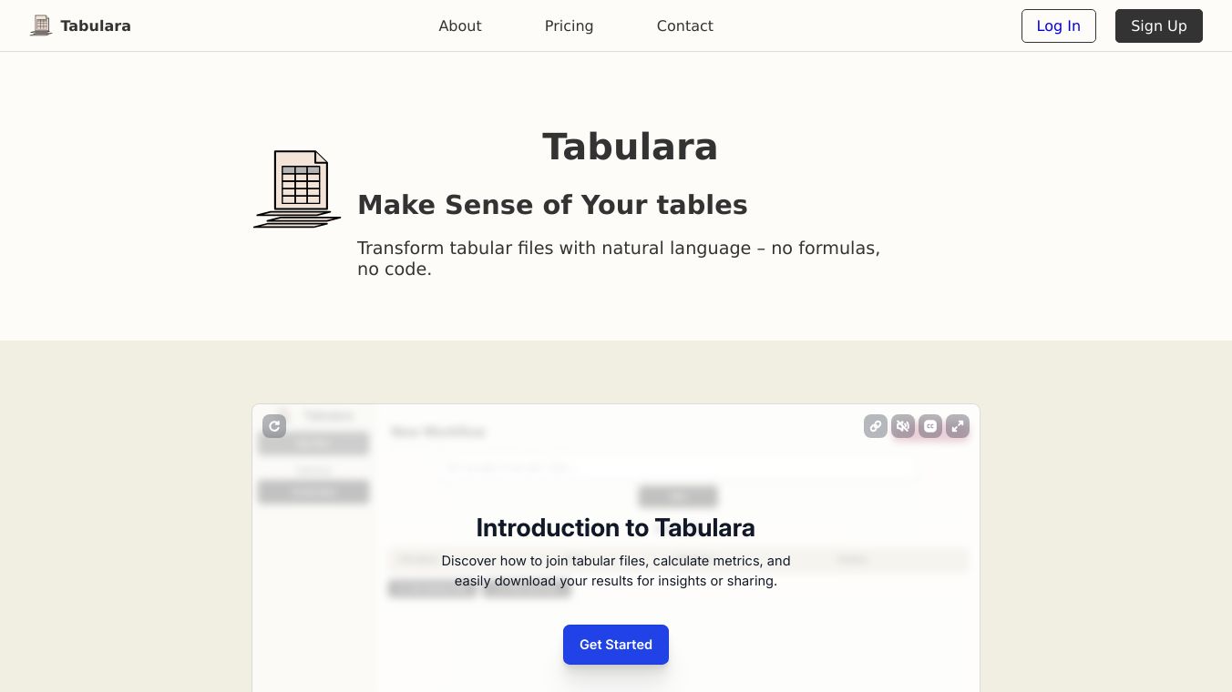The width and height of the screenshot is (1232, 692).
Task: Click the 'Make Sense of Your tables' subheading
Action: pos(551,205)
